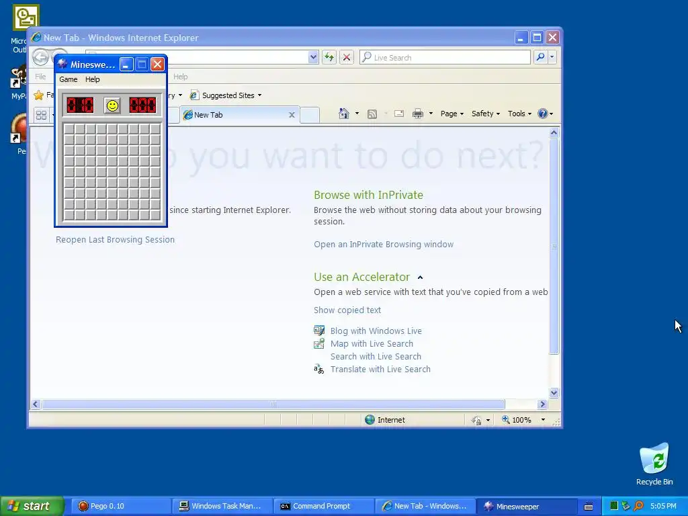This screenshot has width=688, height=516.
Task: Switch to New Tab - Windows taskbar button
Action: pyautogui.click(x=425, y=507)
